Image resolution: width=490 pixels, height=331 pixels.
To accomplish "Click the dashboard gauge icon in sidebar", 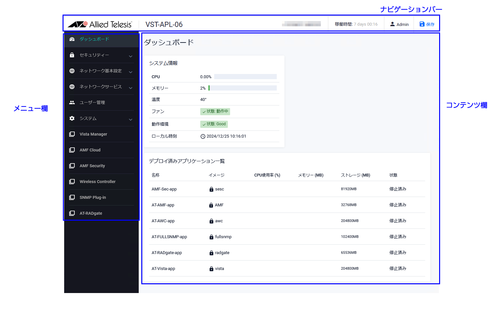I will (x=72, y=39).
